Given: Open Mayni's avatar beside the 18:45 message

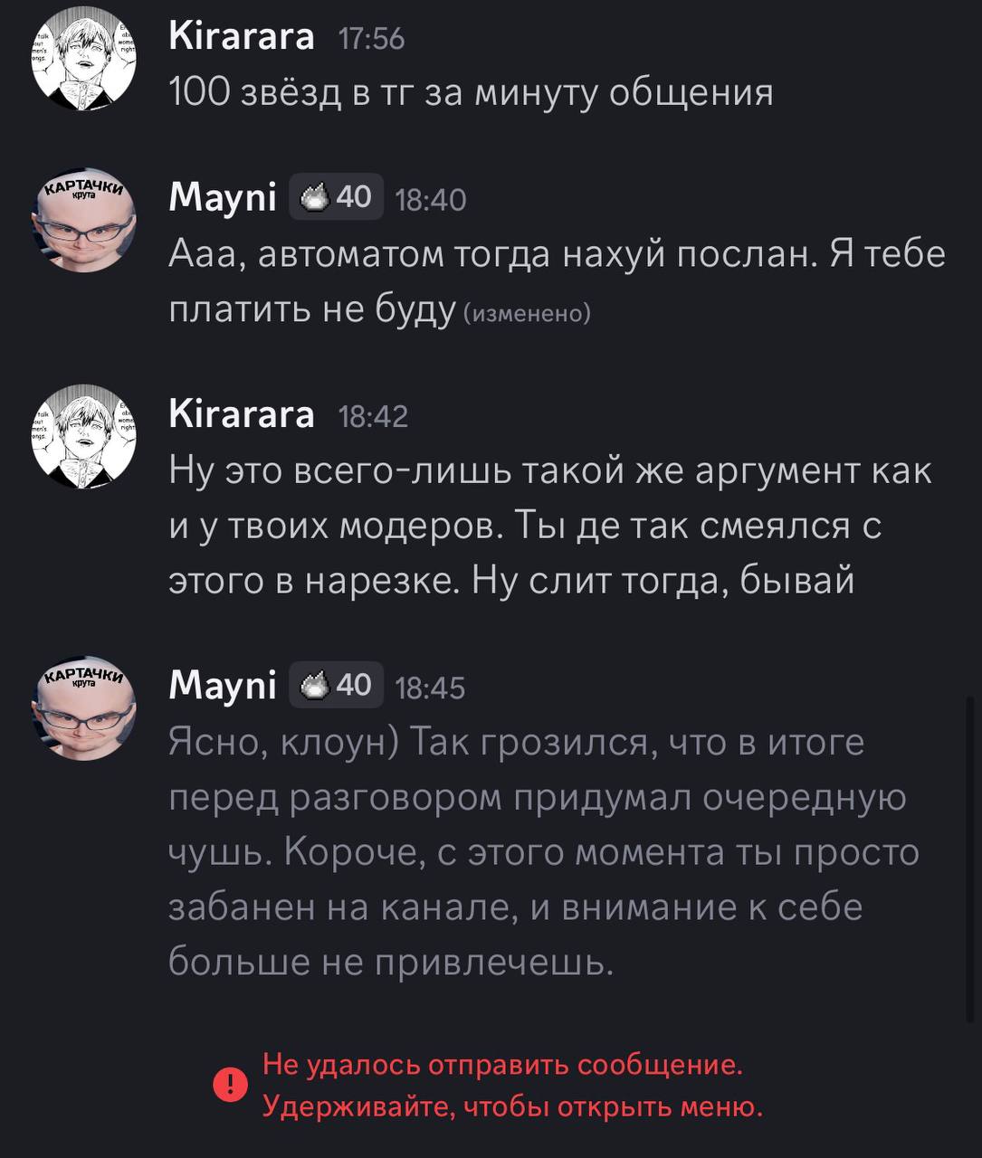Looking at the screenshot, I should [x=84, y=709].
